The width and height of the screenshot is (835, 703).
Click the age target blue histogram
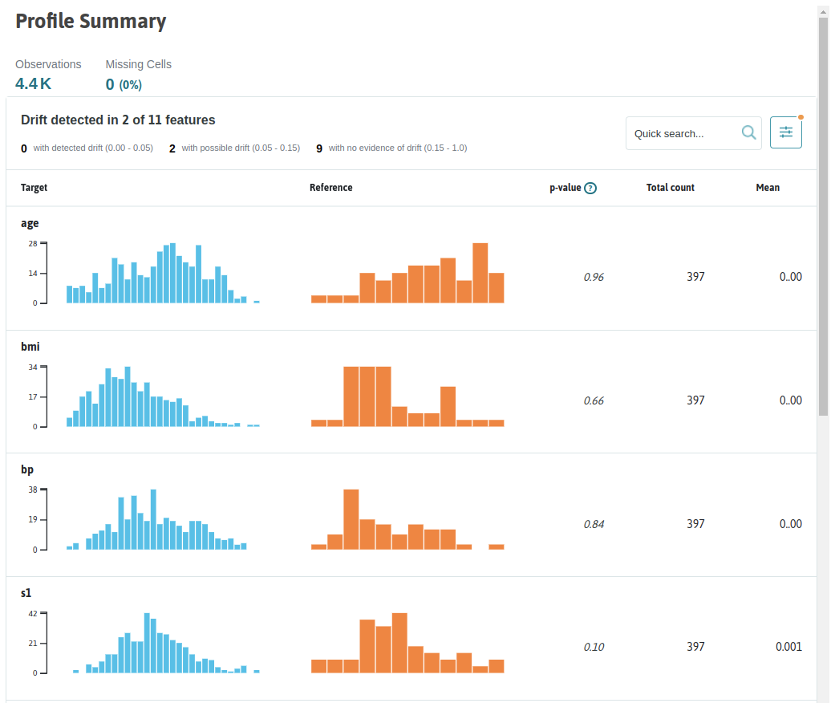163,273
